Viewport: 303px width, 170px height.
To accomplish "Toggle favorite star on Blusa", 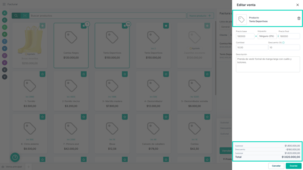I will (125, 117).
